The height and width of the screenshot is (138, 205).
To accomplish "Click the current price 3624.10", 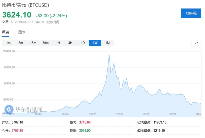I will [17, 15].
